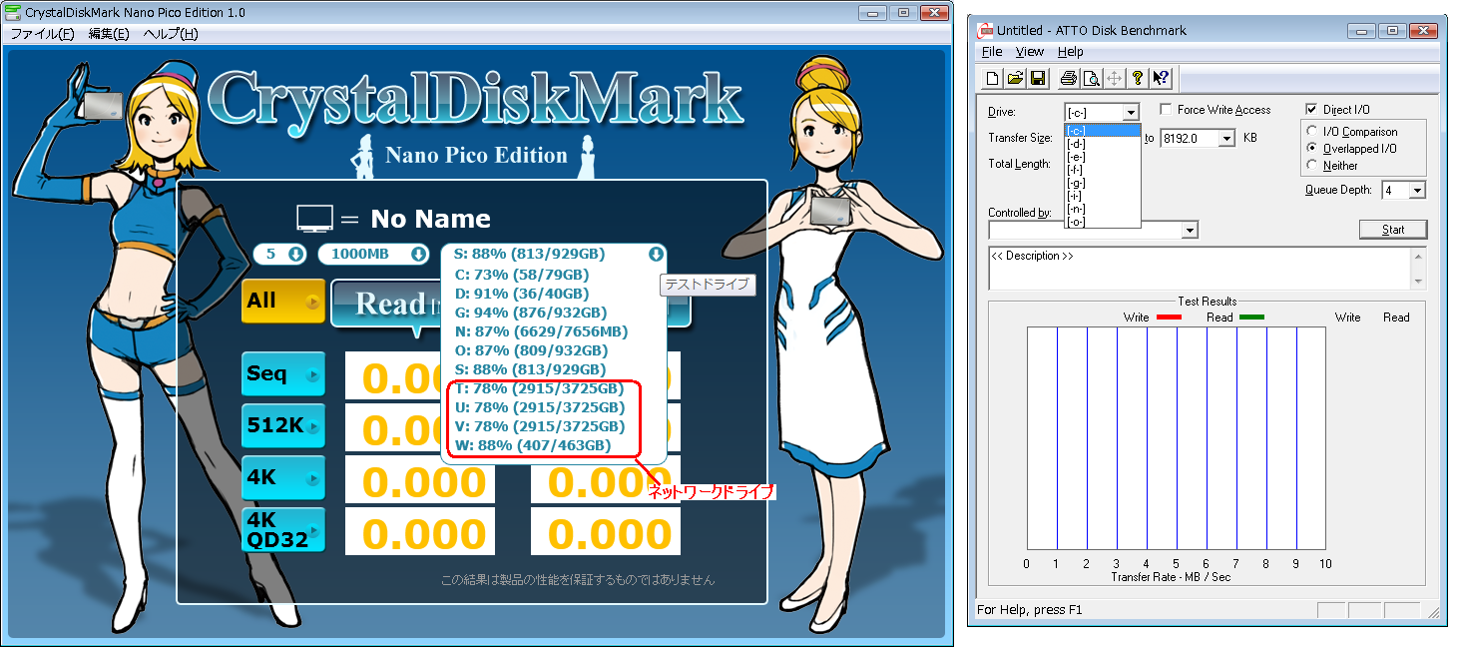Click the Seq benchmark button
The width and height of the screenshot is (1461, 647).
[x=283, y=374]
